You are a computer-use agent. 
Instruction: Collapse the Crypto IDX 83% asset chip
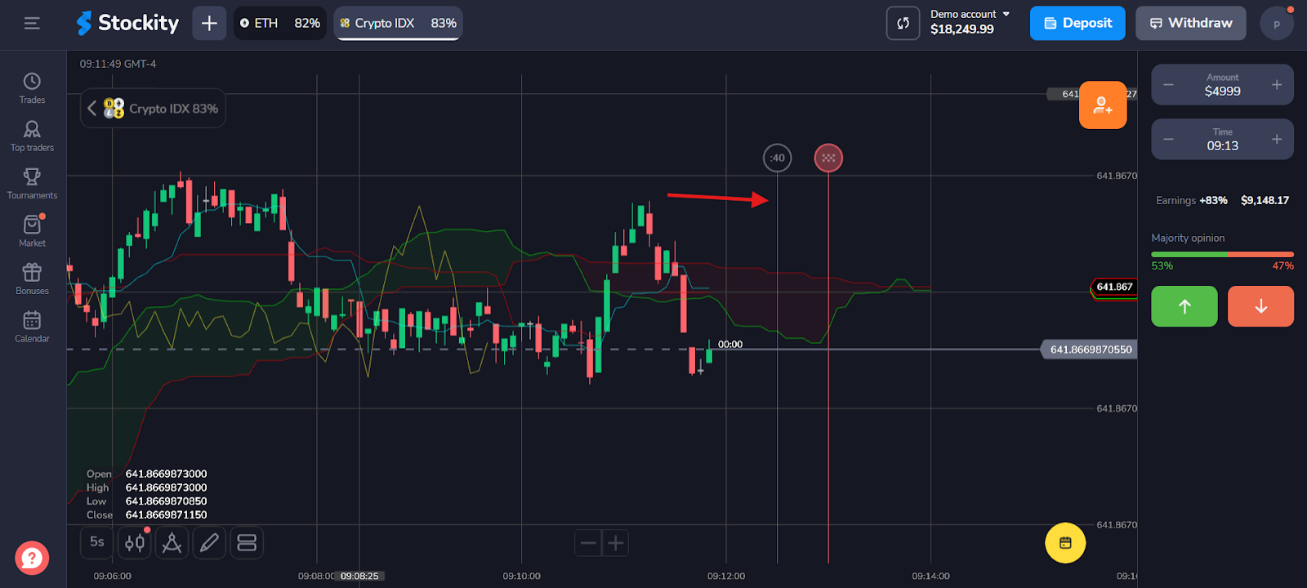(x=91, y=108)
